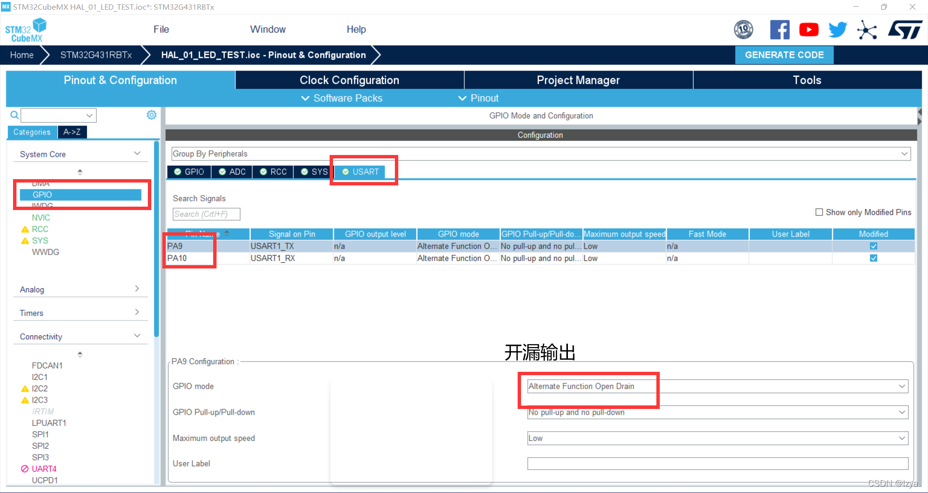The image size is (928, 493).
Task: Select NVIC in System Core list
Action: coord(41,218)
